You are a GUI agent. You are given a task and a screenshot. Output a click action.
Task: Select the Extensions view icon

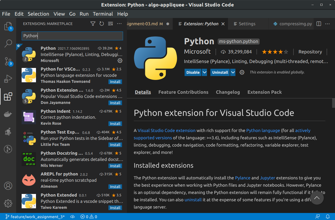pyautogui.click(x=8, y=96)
